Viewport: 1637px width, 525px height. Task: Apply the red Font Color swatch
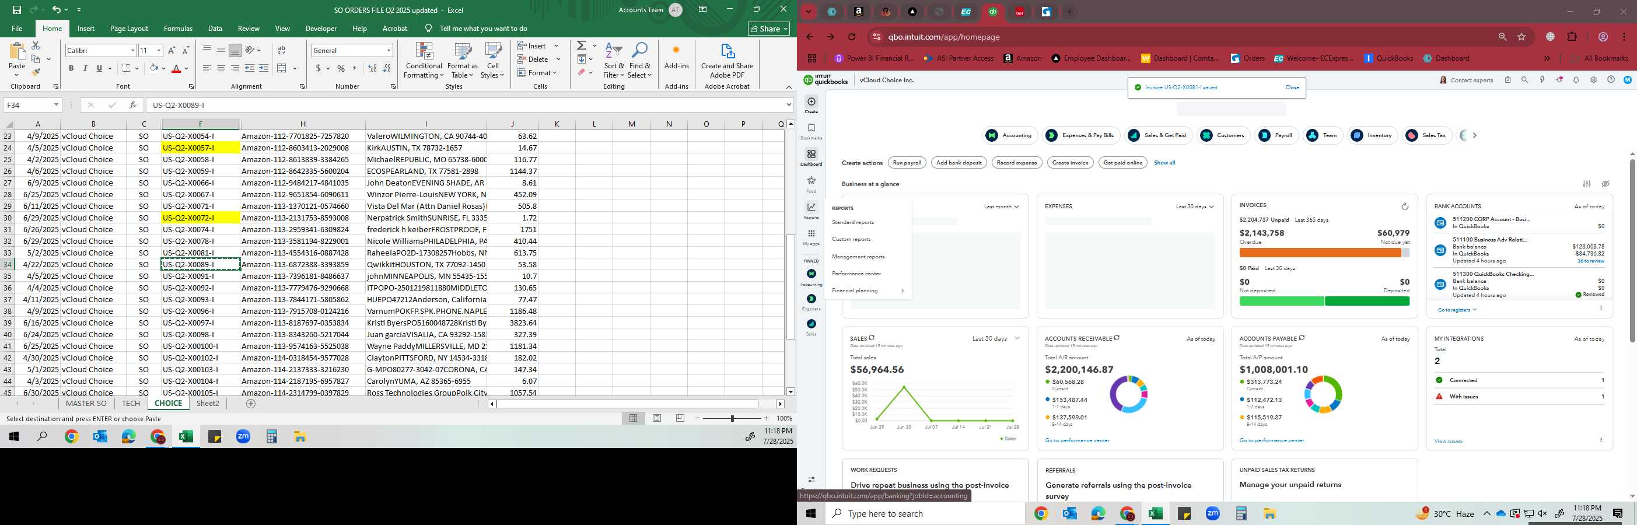click(x=177, y=68)
